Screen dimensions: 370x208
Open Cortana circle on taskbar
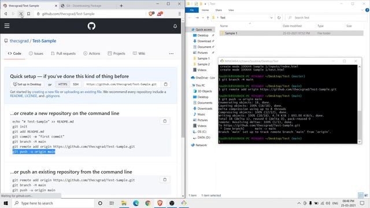pyautogui.click(x=100, y=203)
